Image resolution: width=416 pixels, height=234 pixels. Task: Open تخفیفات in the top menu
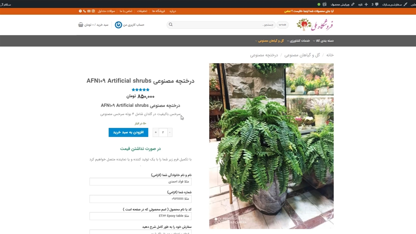coord(142,11)
